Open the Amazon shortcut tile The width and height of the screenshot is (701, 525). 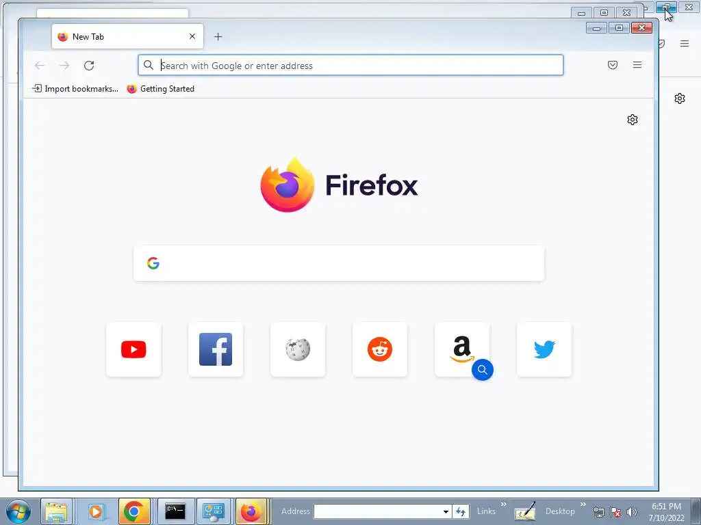tap(462, 349)
